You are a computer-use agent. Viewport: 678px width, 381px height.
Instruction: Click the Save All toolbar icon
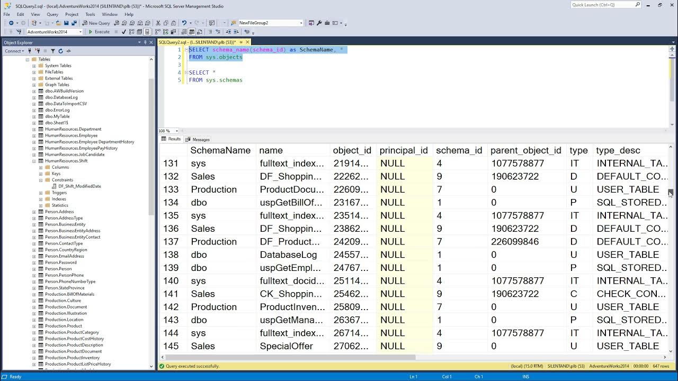coord(73,23)
